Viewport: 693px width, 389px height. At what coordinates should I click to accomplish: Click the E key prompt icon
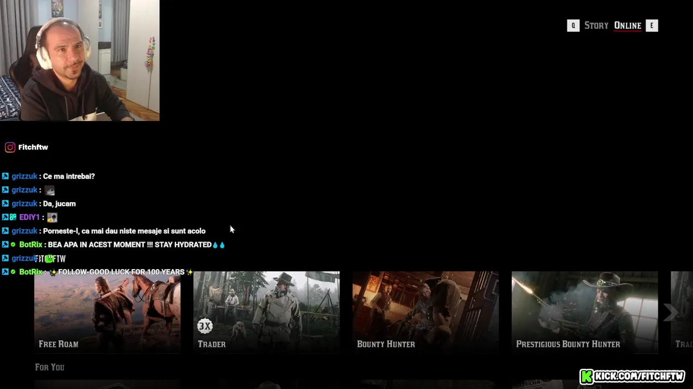[x=652, y=25]
